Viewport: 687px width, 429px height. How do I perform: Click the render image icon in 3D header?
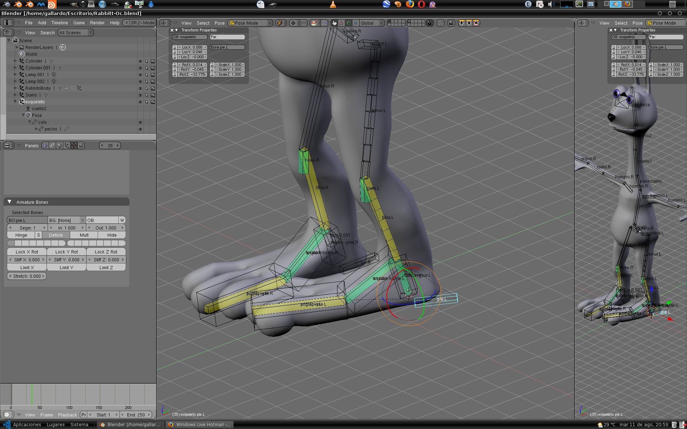click(451, 23)
